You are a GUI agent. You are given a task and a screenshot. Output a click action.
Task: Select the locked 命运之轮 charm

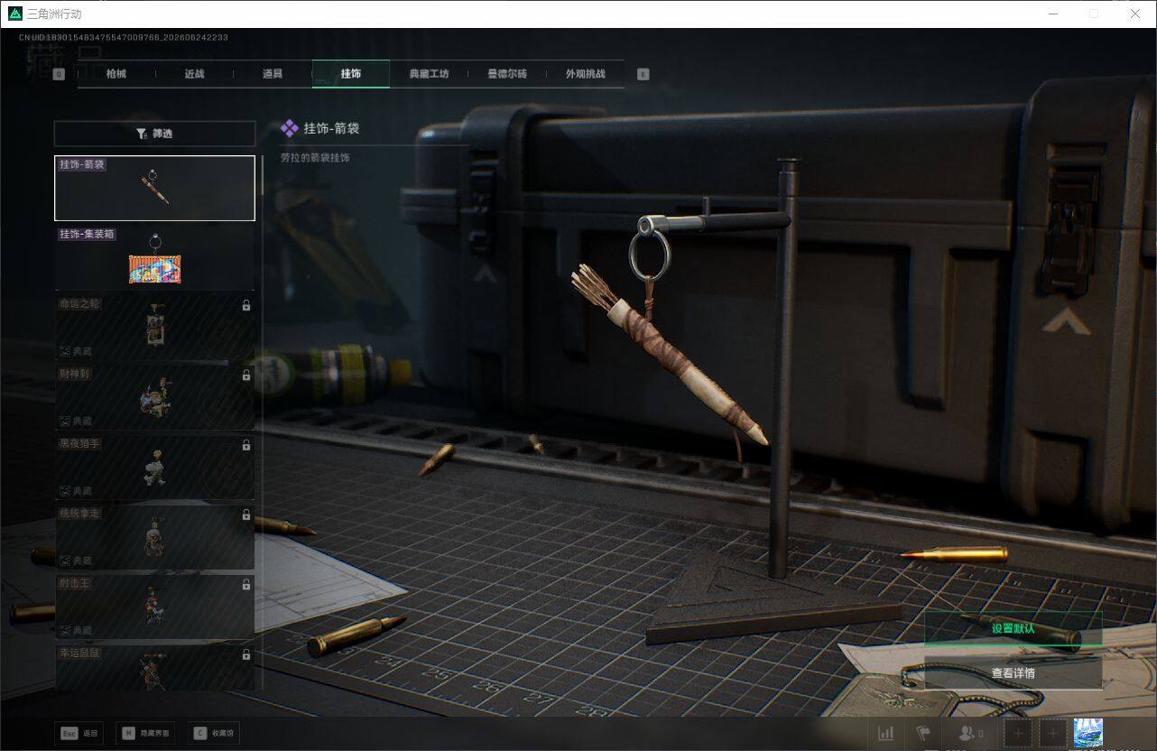click(x=154, y=327)
